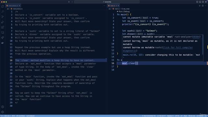Run the Rust file with play icon
Image resolution: width=208 pixels, height=117 pixels.
[x=200, y=6]
